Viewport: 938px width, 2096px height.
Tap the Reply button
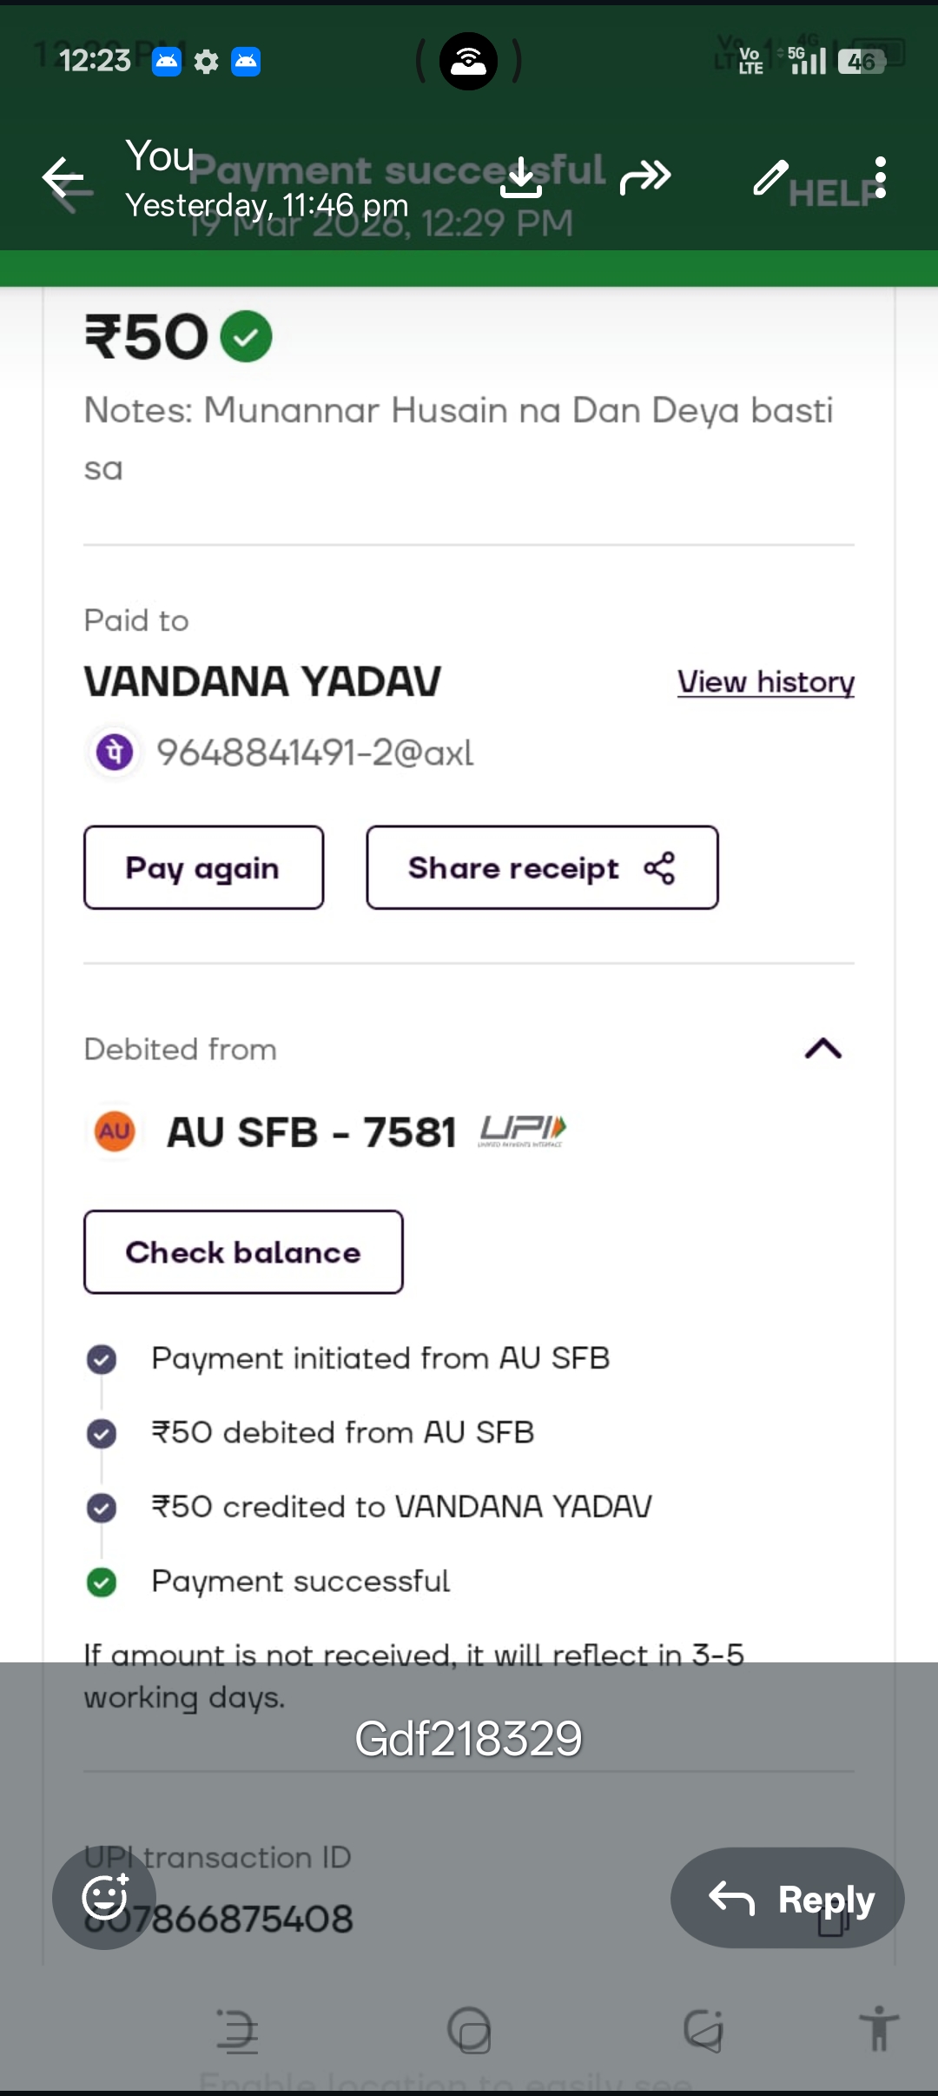[x=787, y=1898]
